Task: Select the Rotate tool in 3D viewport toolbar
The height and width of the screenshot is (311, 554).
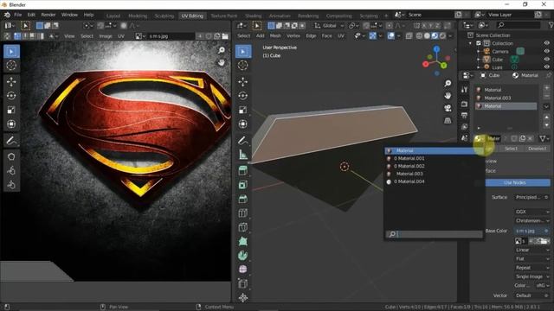Action: (x=243, y=96)
